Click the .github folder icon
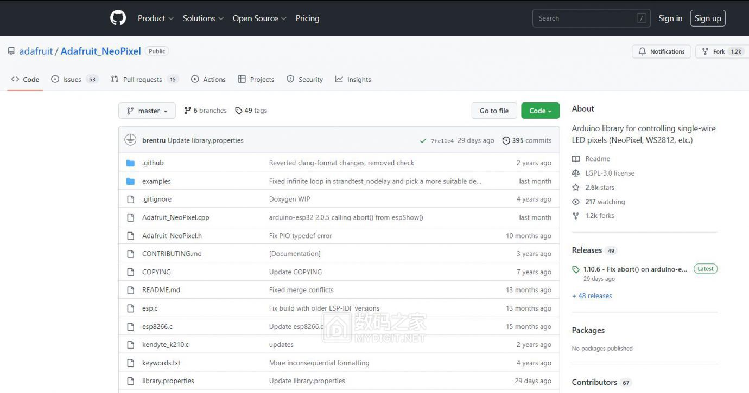The image size is (749, 393). tap(130, 163)
